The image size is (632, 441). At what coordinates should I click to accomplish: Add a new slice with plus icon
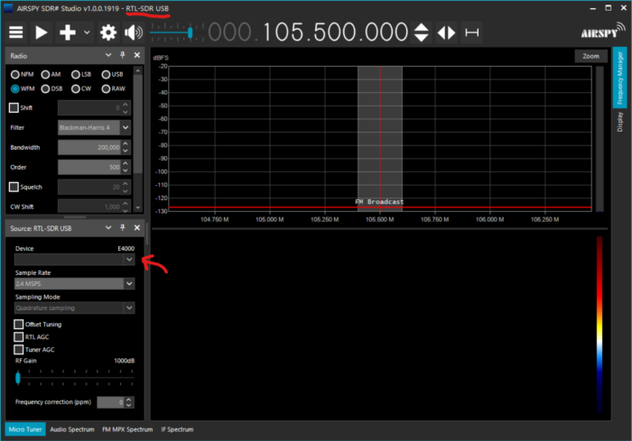(x=68, y=32)
